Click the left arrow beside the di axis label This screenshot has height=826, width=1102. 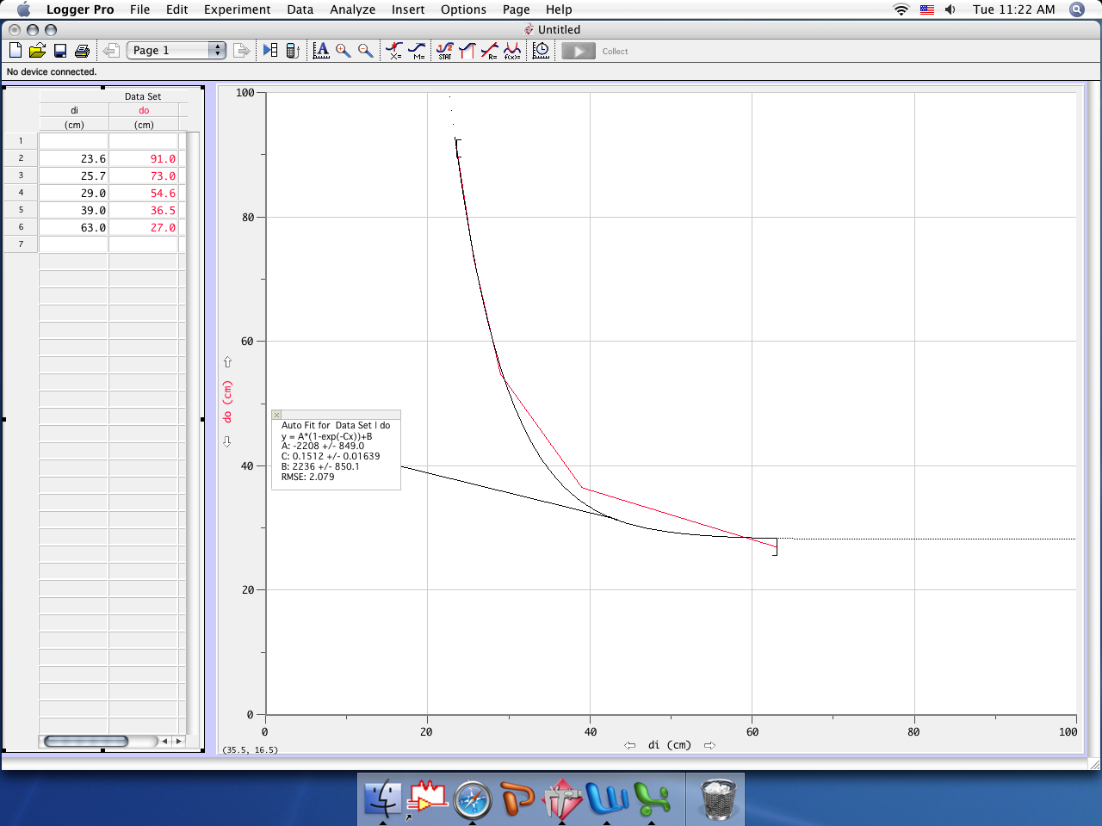[x=630, y=745]
